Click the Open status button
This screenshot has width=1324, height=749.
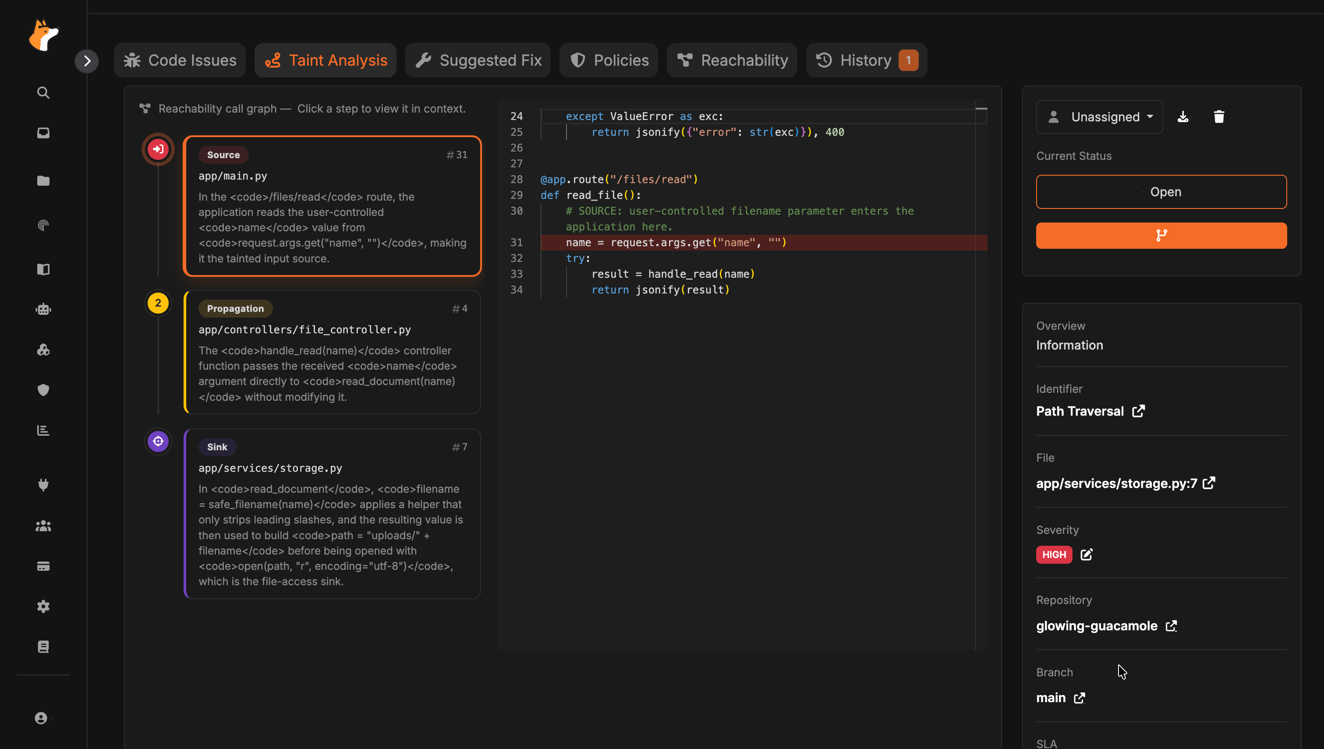pos(1161,192)
